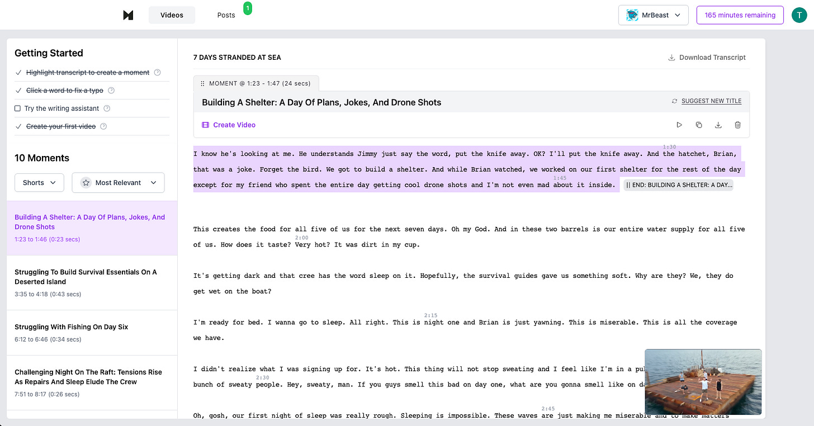Click the 7 DAYS STRANDED AT SEA title
Viewport: 814px width, 426px height.
pos(237,58)
